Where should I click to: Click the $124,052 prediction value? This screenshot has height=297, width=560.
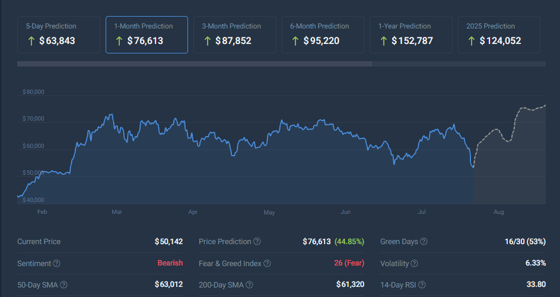500,41
